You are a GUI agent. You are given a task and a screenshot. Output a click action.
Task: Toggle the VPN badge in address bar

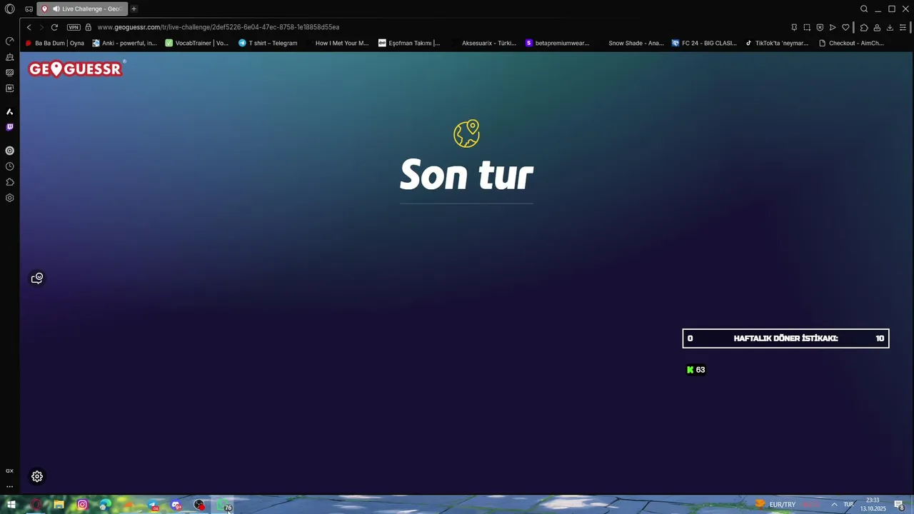tap(74, 27)
